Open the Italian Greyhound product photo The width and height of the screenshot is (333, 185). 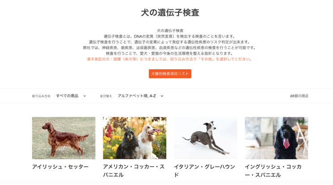[205, 138]
